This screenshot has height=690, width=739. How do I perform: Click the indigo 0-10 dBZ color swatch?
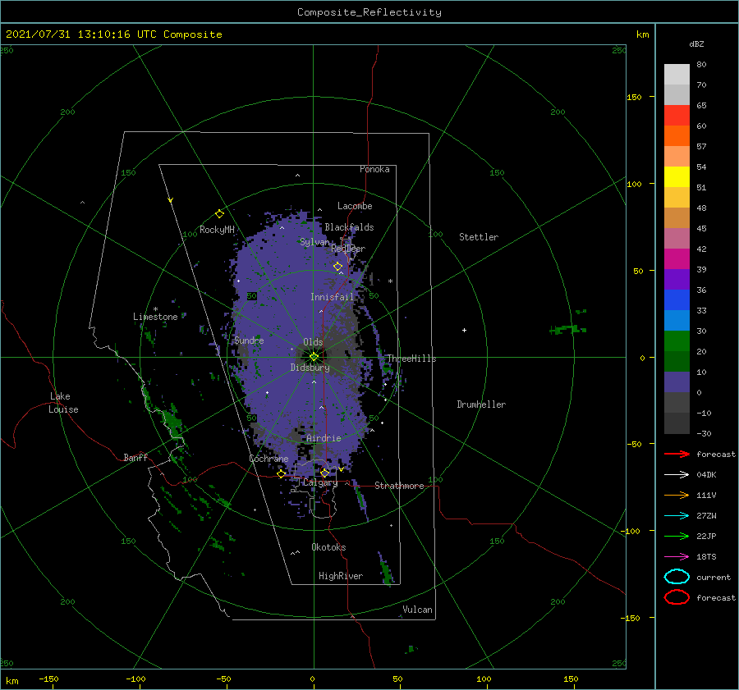point(677,382)
